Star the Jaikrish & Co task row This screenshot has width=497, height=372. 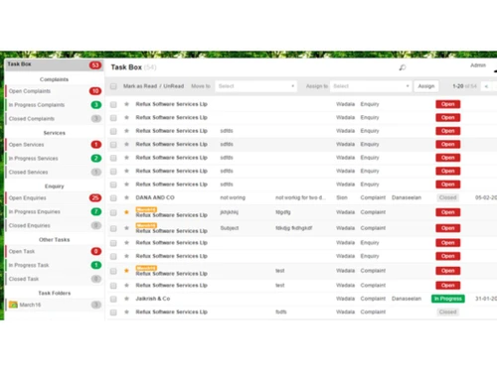(x=126, y=299)
